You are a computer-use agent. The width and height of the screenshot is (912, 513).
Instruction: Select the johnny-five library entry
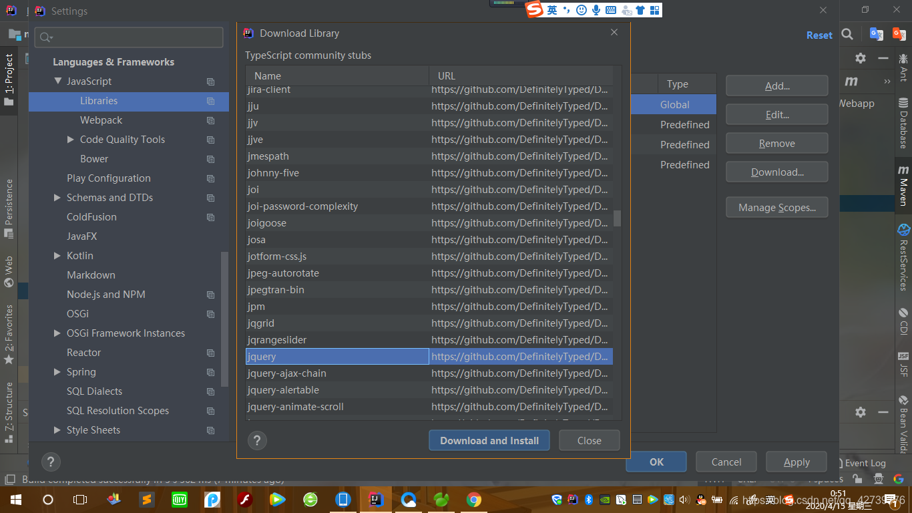429,173
